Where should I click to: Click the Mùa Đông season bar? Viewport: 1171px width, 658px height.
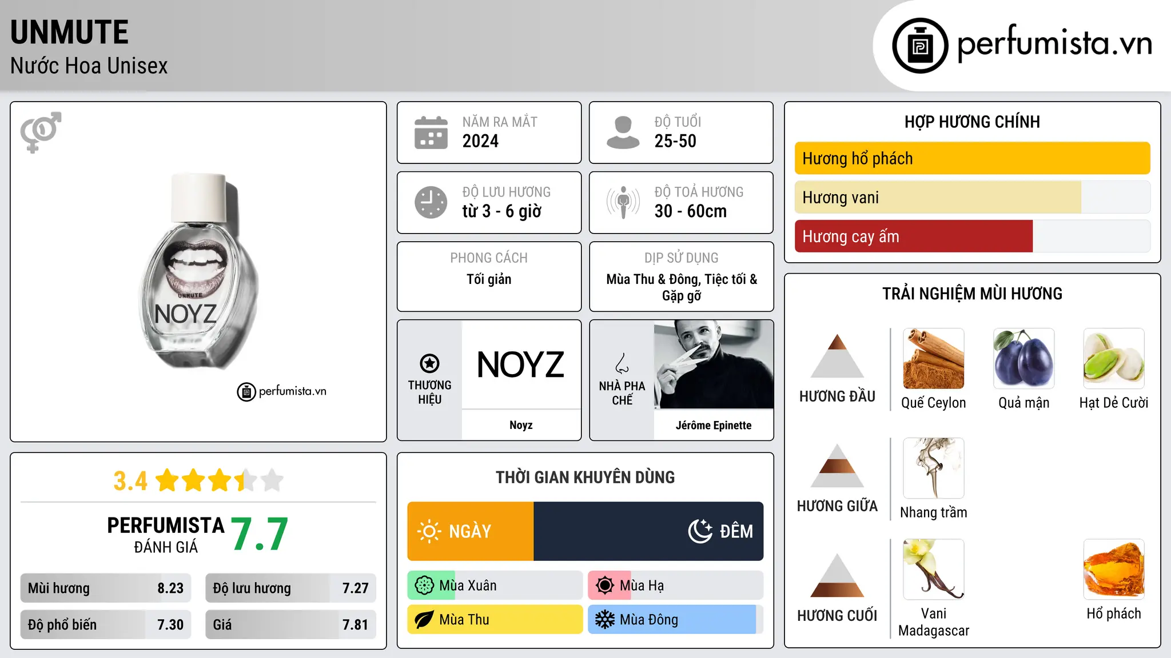(675, 620)
